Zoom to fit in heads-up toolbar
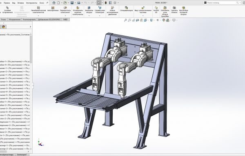The image size is (245, 156). coord(125,20)
